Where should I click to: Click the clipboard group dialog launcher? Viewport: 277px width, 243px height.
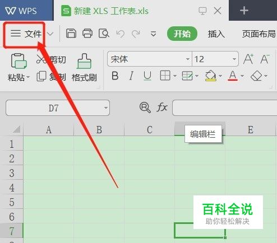[x=99, y=87]
